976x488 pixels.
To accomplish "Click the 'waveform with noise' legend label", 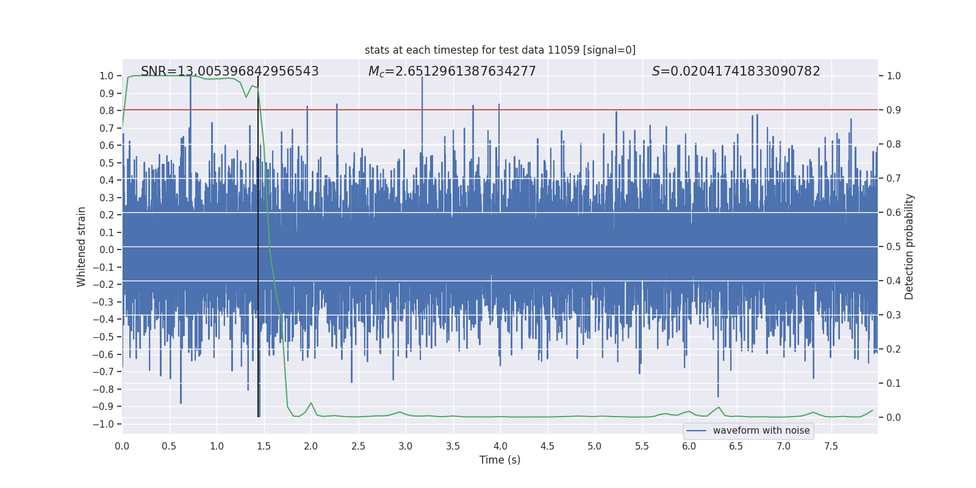I will pyautogui.click(x=761, y=431).
